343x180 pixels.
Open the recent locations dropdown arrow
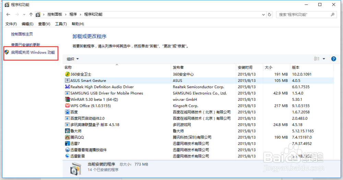pos(24,15)
